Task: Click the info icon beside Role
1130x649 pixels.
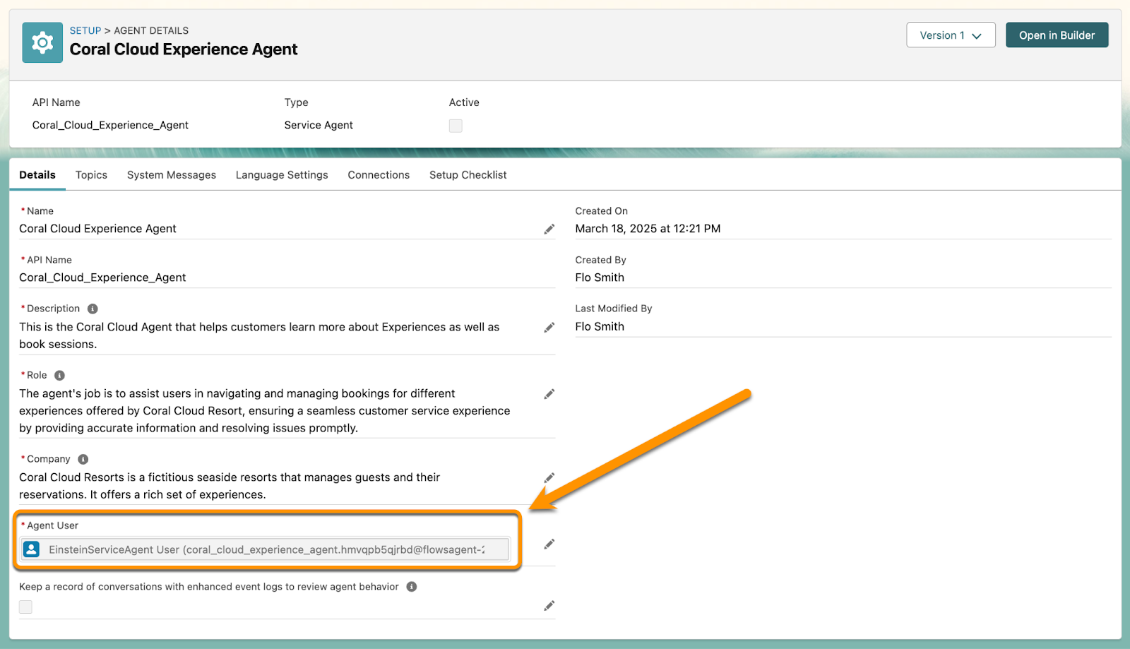Action: click(59, 375)
